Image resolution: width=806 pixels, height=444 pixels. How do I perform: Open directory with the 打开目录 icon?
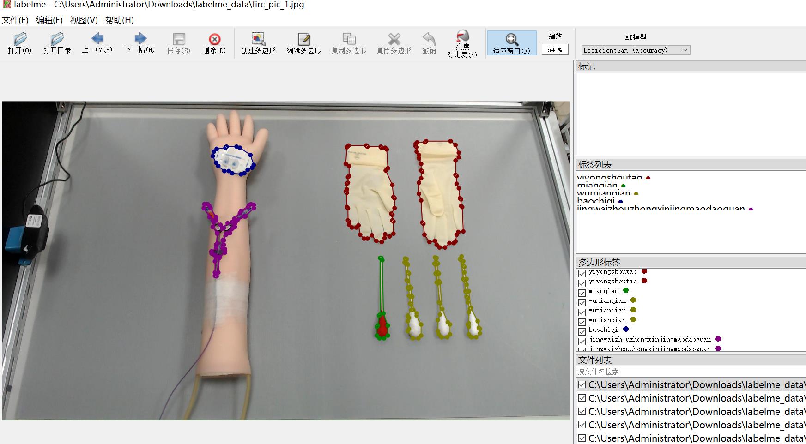(x=57, y=43)
